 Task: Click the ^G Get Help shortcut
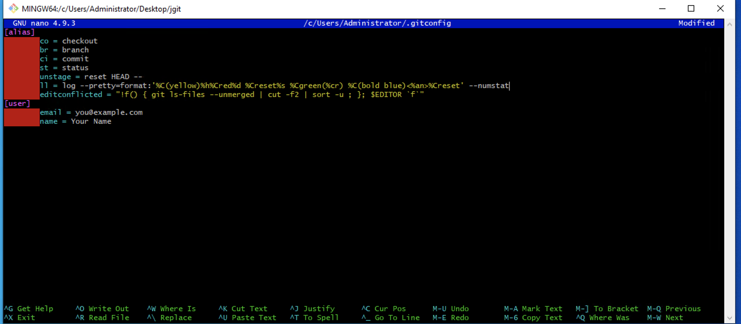coord(29,309)
